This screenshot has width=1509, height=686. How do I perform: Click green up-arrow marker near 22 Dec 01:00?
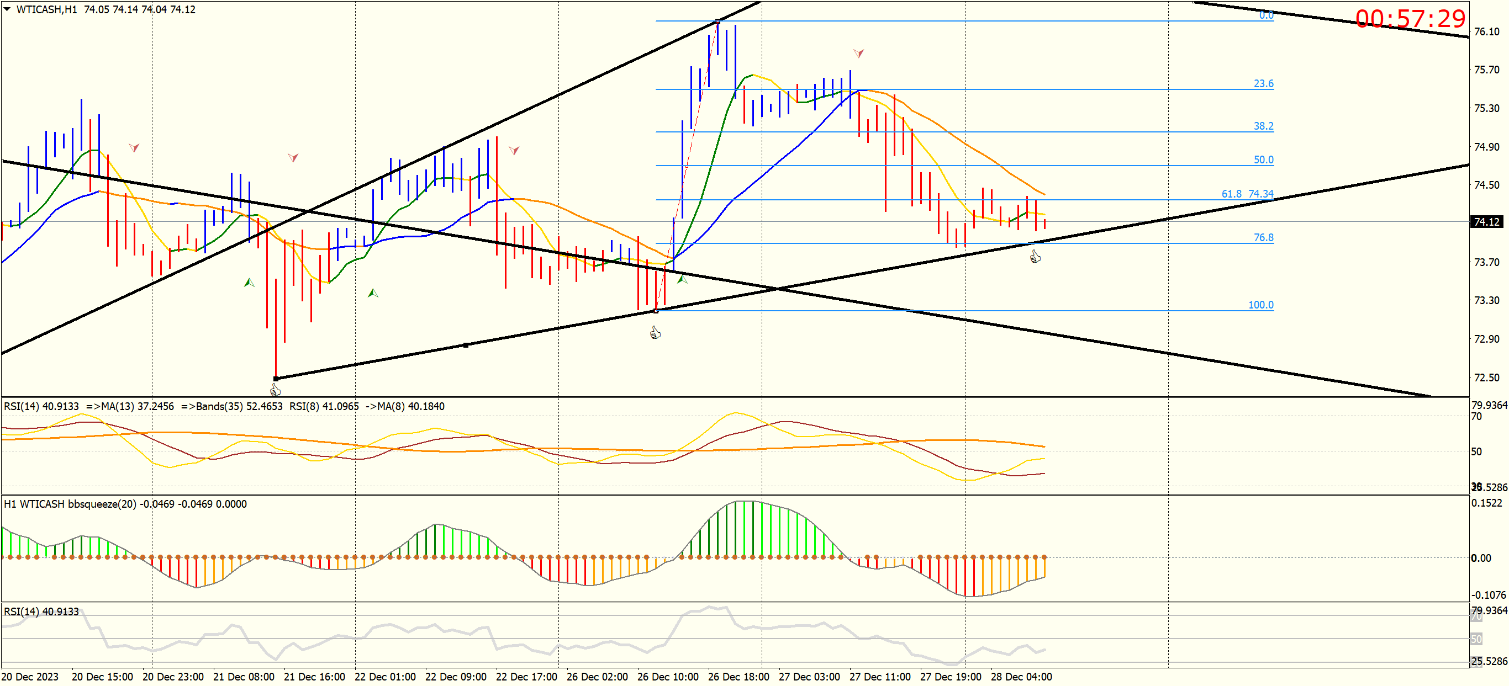pyautogui.click(x=373, y=293)
